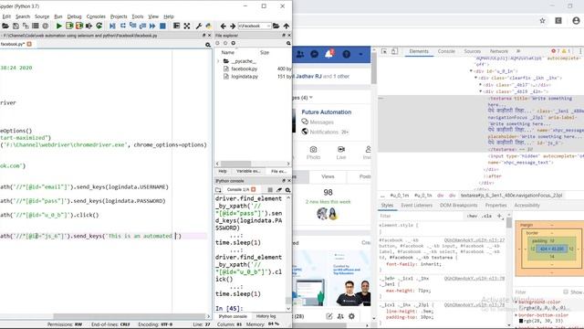
Task: Click the Run current cell icon
Action: point(69,26)
